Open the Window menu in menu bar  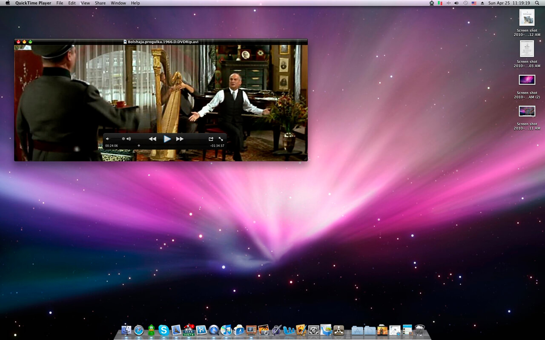pos(118,3)
